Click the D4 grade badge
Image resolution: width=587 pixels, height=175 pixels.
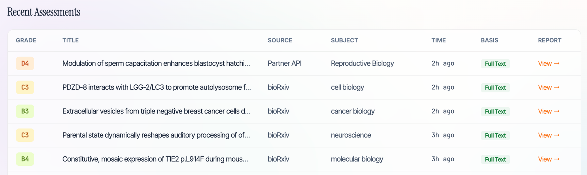point(25,64)
